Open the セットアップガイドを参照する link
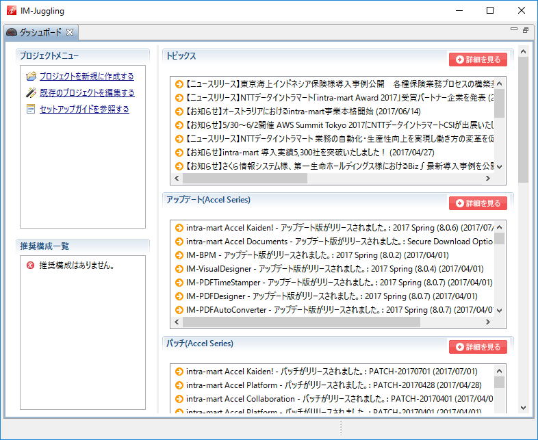This screenshot has height=440, width=538. pos(84,109)
